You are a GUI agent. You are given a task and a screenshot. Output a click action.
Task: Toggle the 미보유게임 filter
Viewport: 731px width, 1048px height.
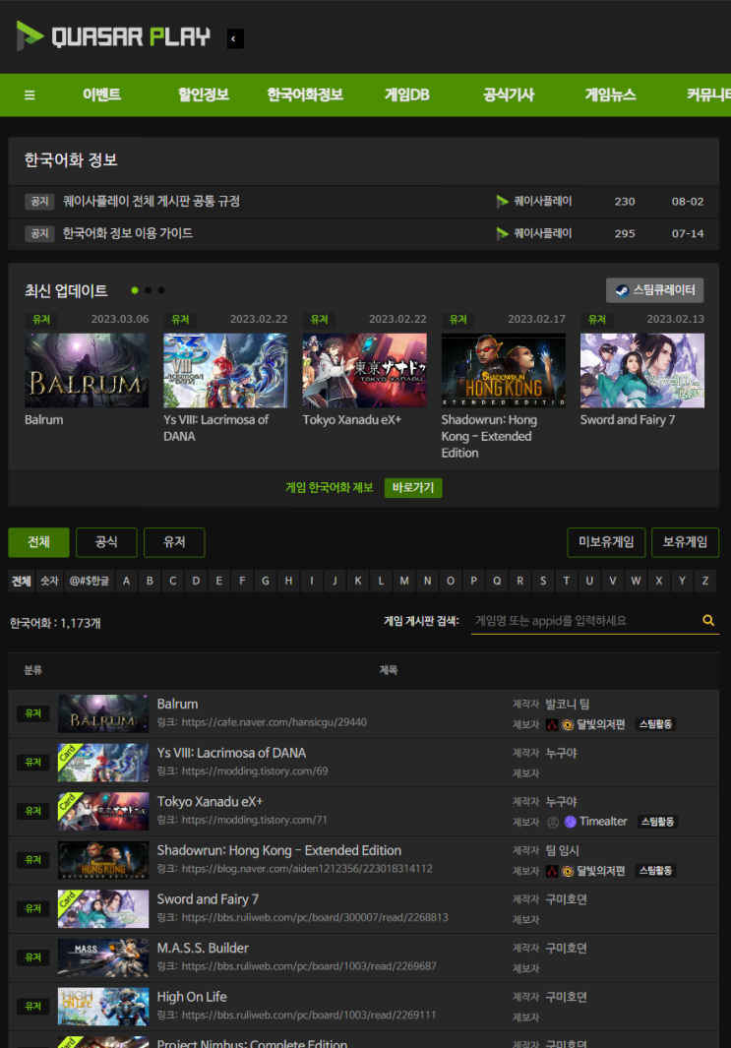(x=606, y=542)
